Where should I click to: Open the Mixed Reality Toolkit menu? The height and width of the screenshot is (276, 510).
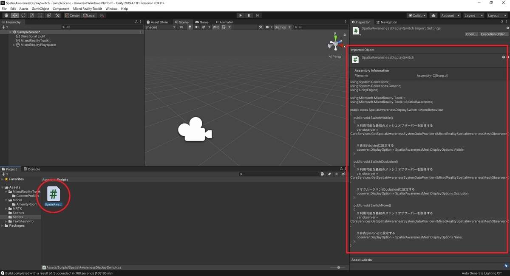click(88, 8)
